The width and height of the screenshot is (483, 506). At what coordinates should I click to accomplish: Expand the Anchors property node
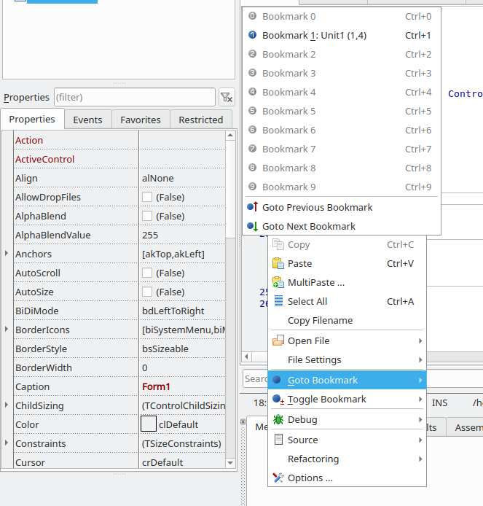[7, 254]
